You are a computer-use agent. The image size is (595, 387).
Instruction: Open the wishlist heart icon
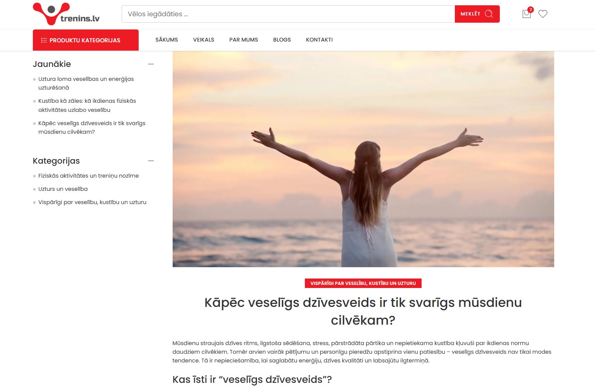tap(543, 14)
